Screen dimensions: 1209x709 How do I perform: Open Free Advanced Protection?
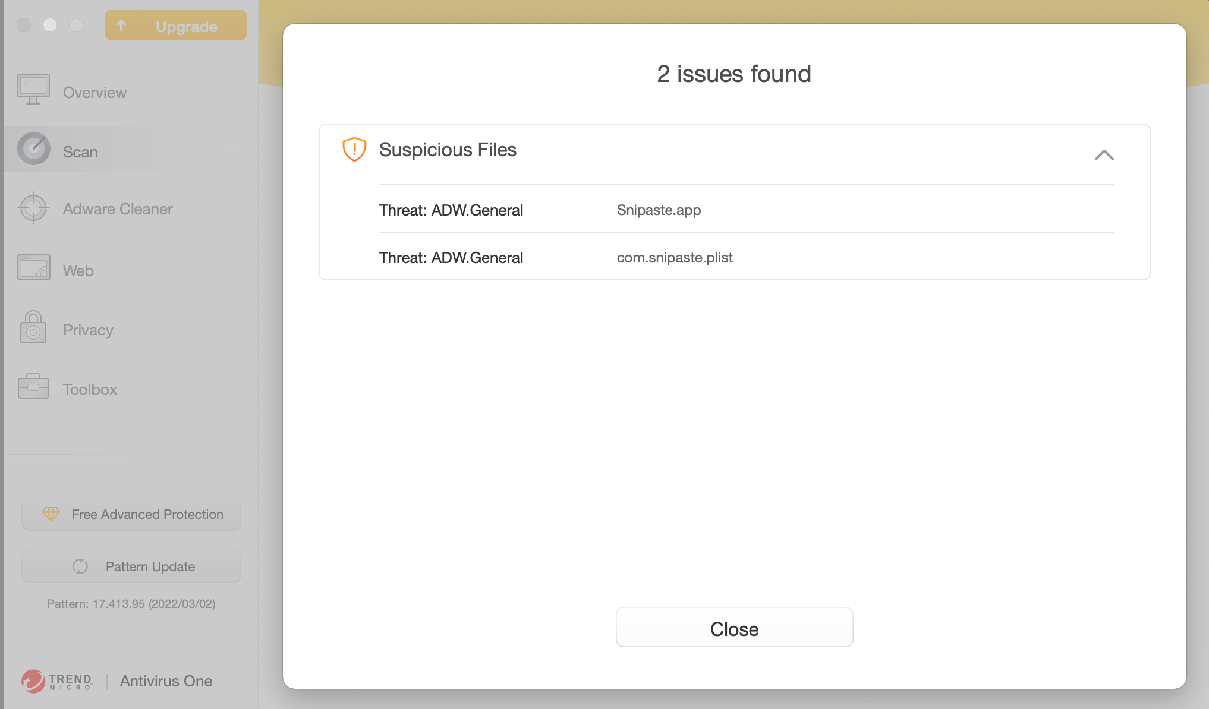tap(131, 514)
